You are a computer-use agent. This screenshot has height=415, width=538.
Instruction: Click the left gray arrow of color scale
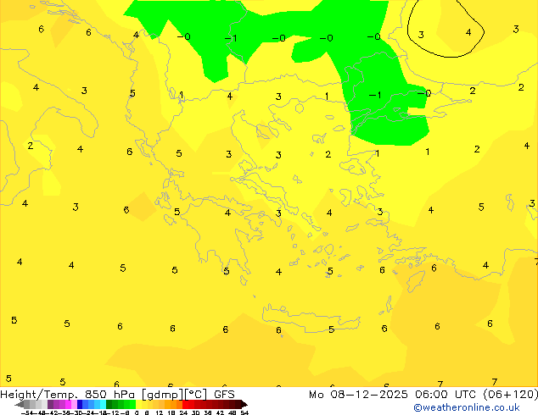[x=20, y=404]
